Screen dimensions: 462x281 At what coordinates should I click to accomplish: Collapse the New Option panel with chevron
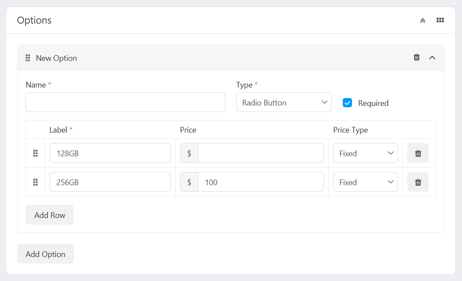pyautogui.click(x=432, y=58)
